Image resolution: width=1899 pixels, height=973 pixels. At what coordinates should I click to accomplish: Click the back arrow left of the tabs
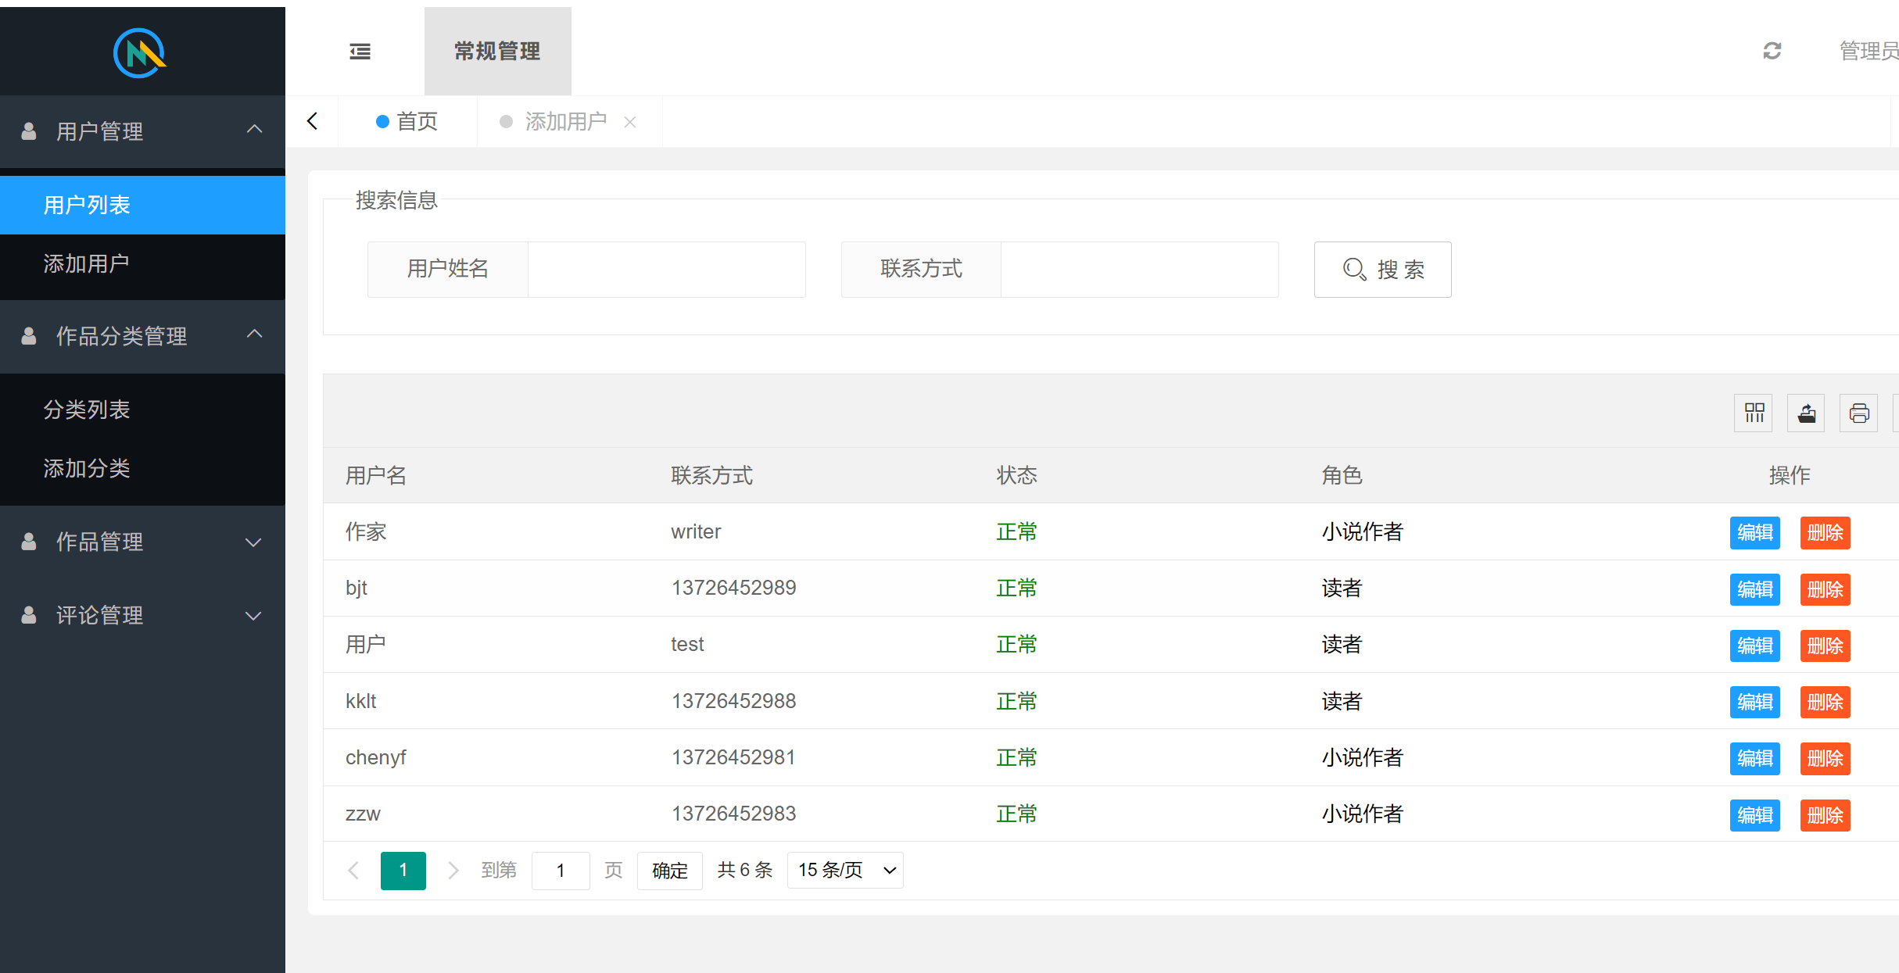[312, 120]
